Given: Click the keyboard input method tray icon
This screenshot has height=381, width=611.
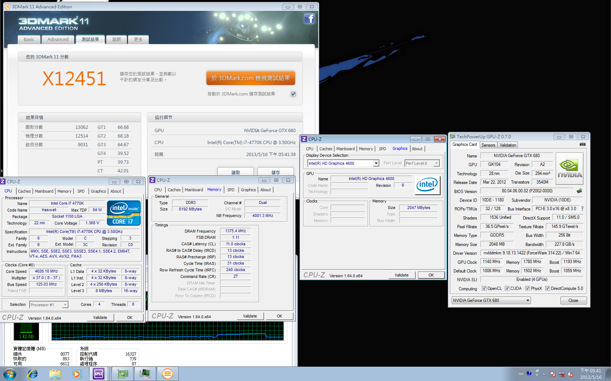Looking at the screenshot, I should point(521,373).
